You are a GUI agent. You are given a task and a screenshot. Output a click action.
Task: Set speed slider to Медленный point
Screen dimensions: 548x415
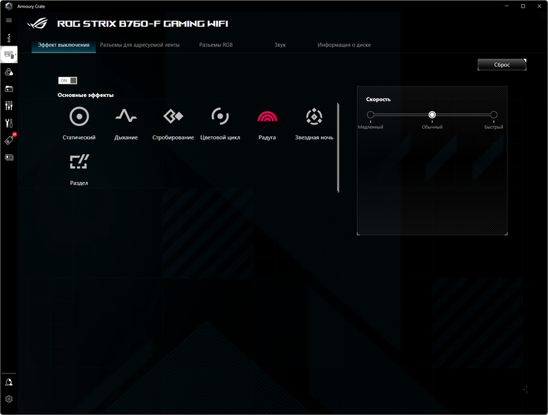tap(370, 115)
